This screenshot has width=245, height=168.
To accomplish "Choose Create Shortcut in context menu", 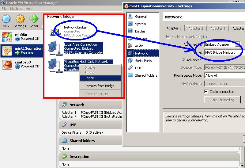I will (x=100, y=94).
